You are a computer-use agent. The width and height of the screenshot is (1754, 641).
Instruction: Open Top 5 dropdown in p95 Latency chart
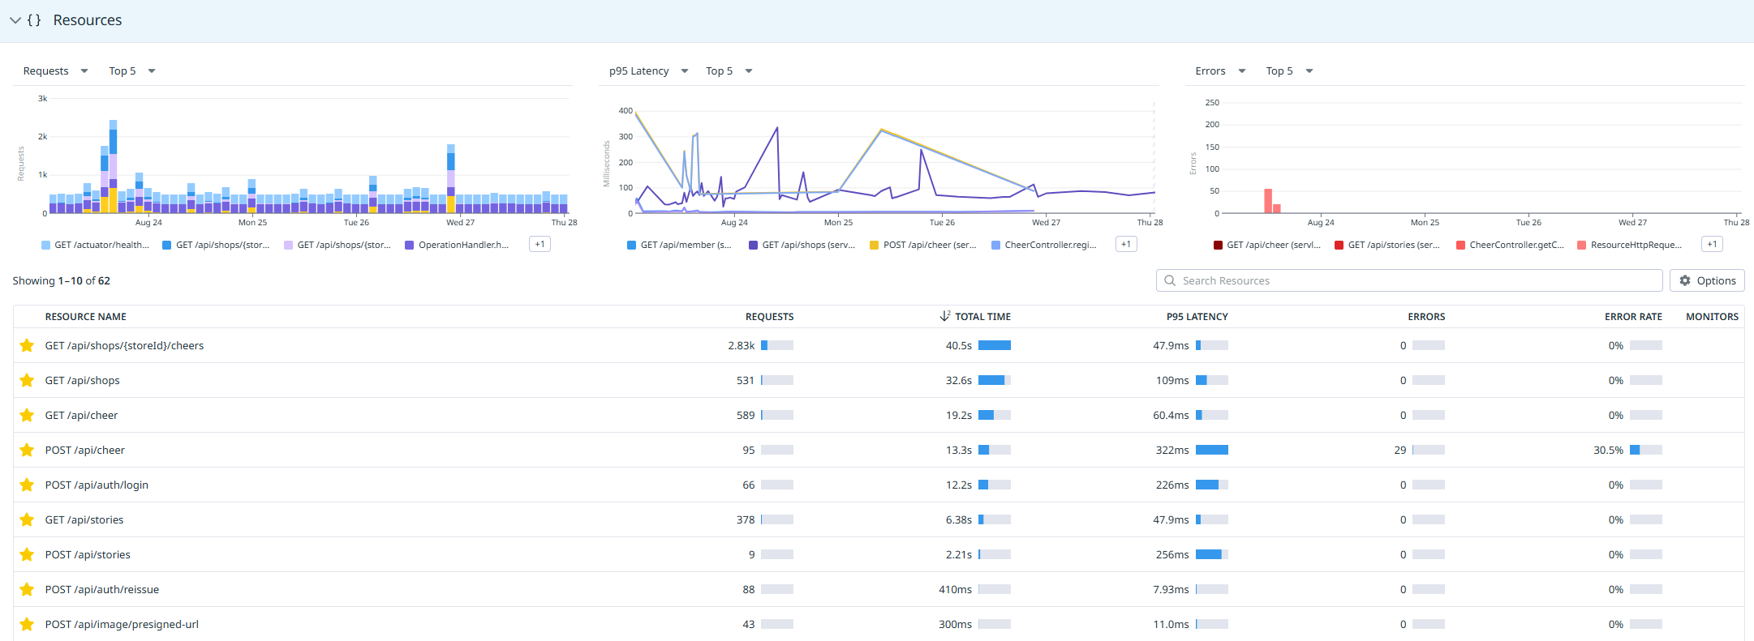coord(729,71)
